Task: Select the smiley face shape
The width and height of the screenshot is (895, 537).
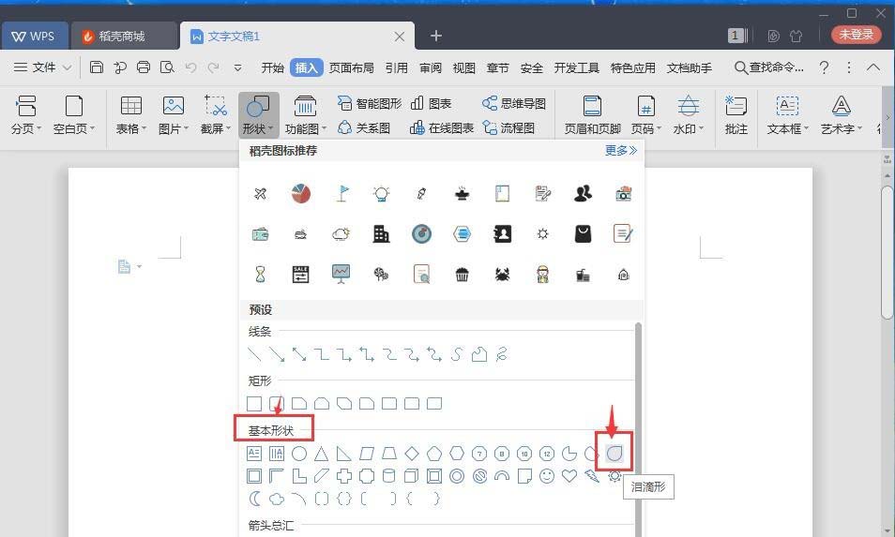Action: (x=547, y=476)
